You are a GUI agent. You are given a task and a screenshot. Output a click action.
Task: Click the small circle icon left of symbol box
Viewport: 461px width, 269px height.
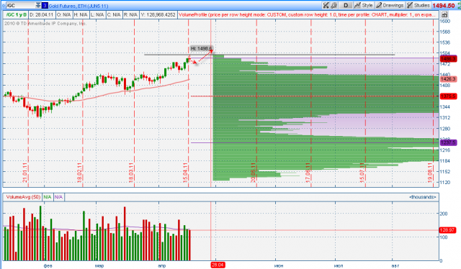point(4,6)
